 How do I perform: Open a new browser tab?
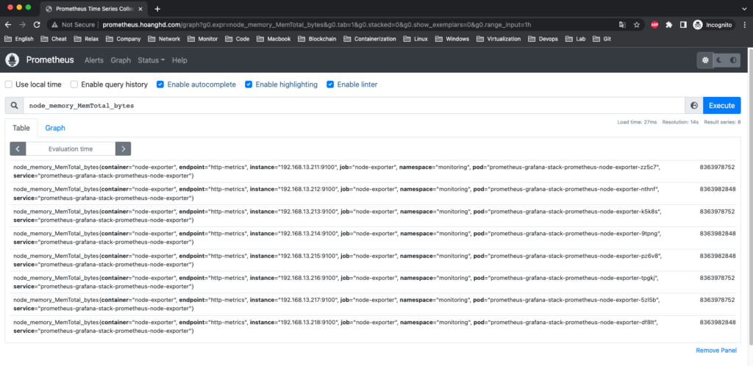[x=157, y=9]
